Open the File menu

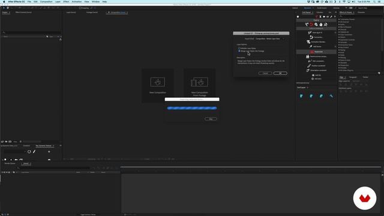point(29,2)
